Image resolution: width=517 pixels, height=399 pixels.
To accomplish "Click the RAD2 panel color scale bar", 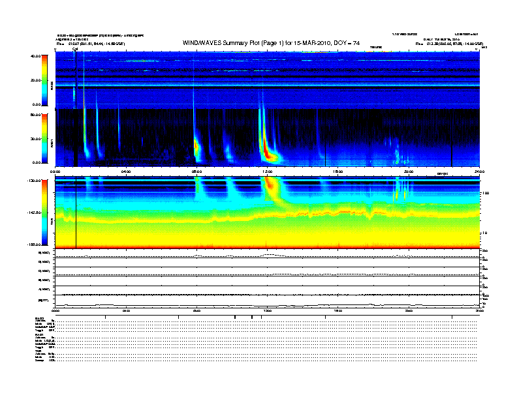I will tap(44, 80).
